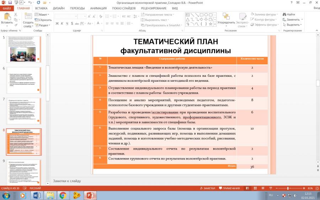Screen dimensions: 320x200
Task: Click the Save icon in quick access toolbar
Action: click(x=10, y=2)
